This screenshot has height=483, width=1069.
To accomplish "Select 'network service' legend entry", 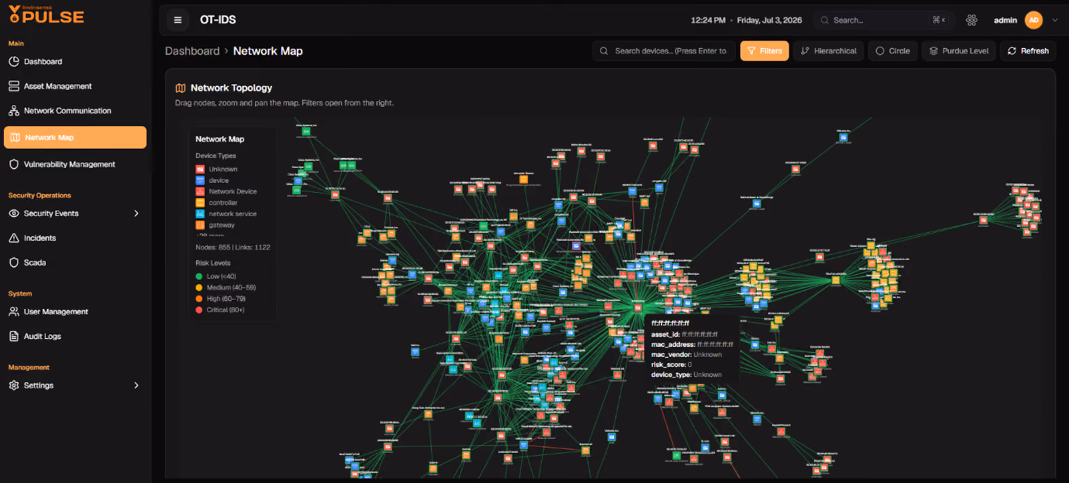I will [227, 214].
